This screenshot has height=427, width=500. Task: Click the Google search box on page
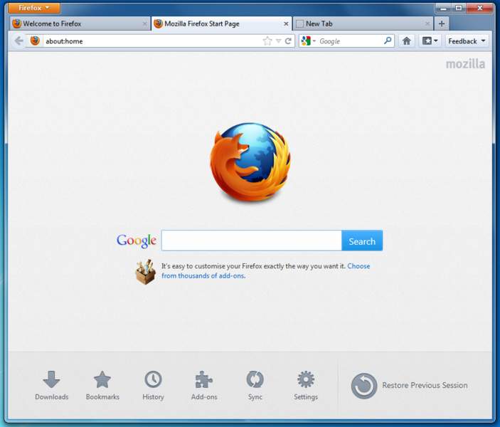click(x=252, y=241)
